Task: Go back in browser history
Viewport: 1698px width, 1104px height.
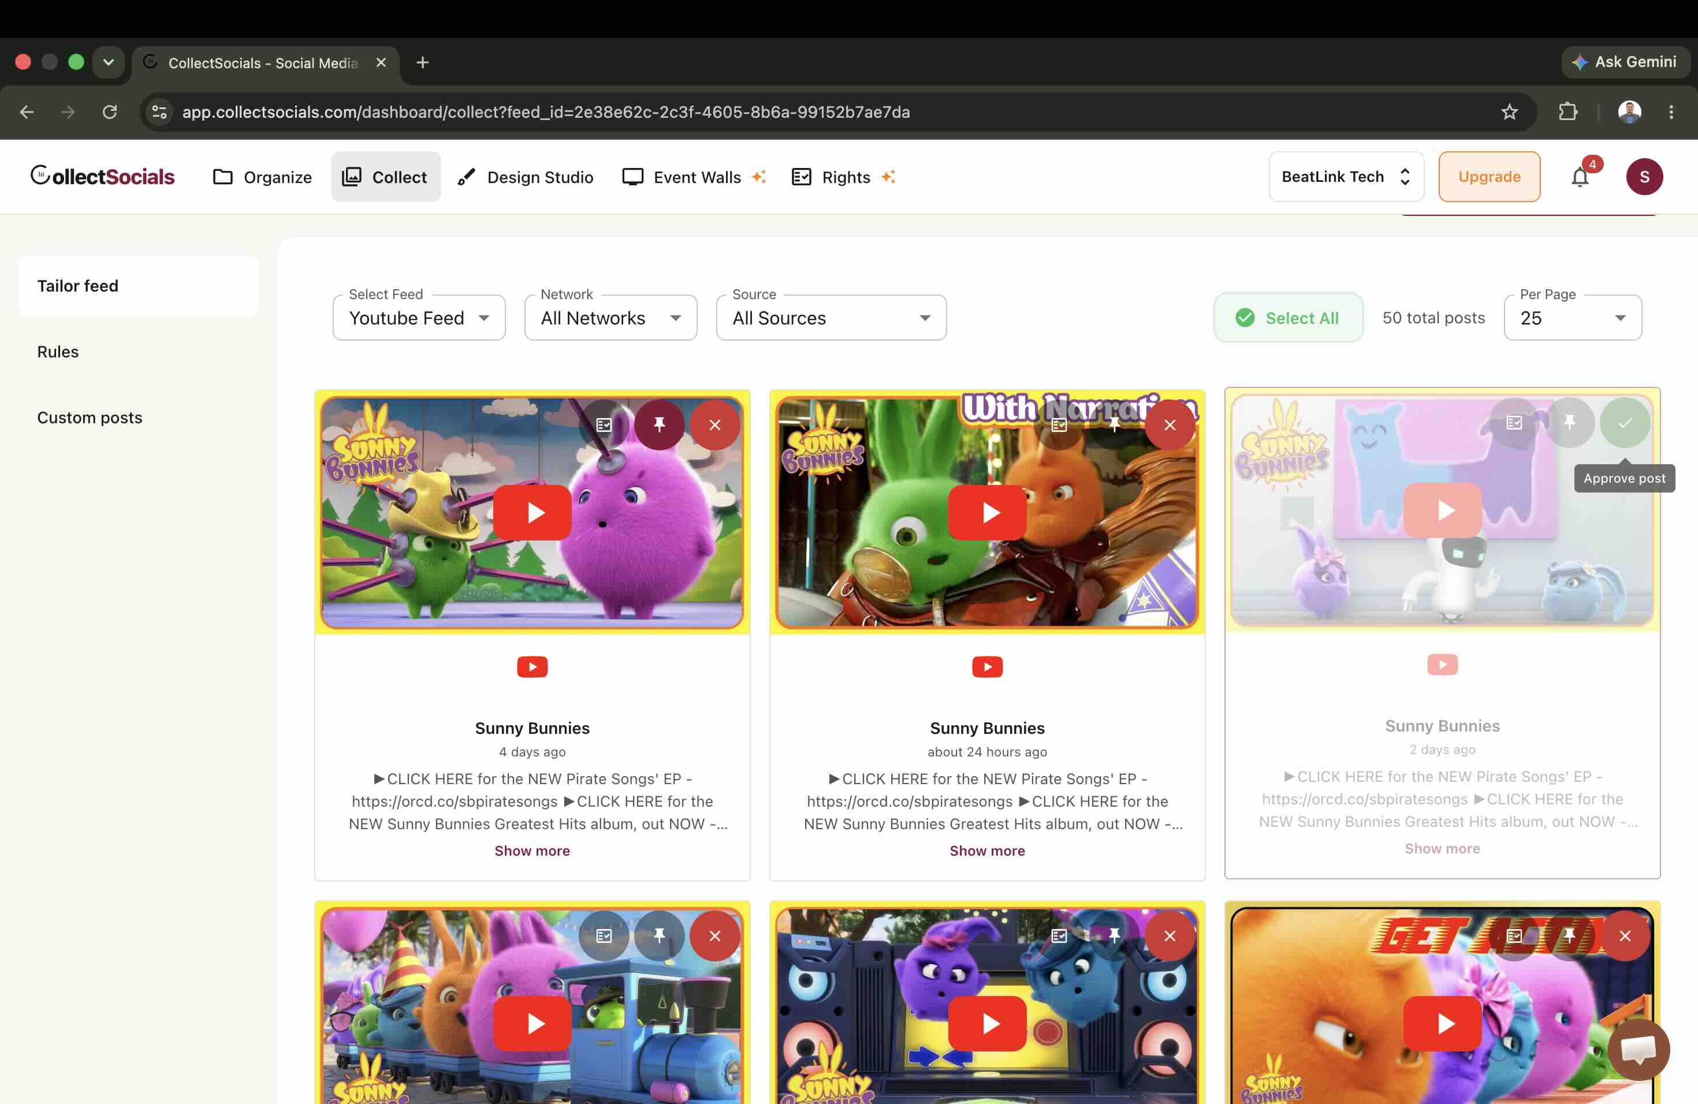Action: (x=27, y=112)
